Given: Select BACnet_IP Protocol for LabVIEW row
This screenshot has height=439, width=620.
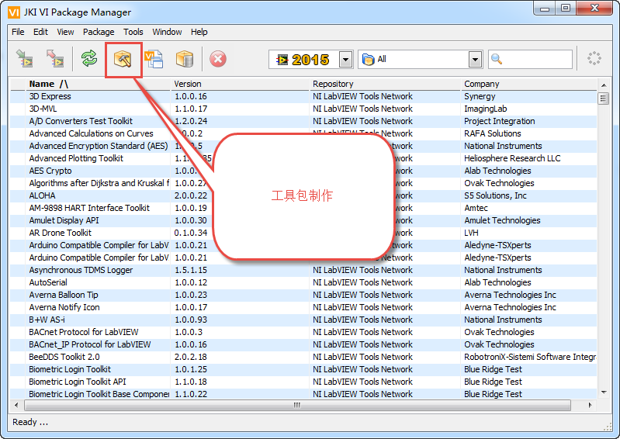Looking at the screenshot, I should point(303,344).
